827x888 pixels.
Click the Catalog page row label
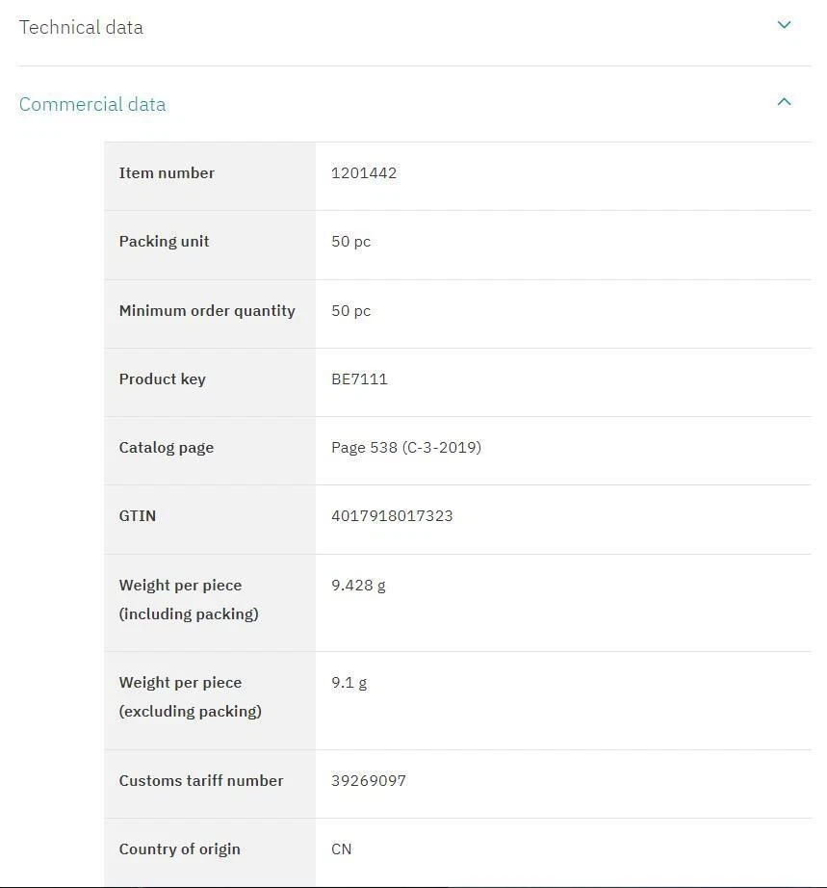(x=166, y=447)
